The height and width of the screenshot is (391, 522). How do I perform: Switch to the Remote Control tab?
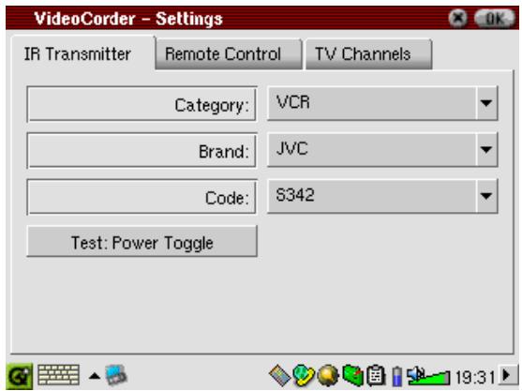tap(229, 54)
